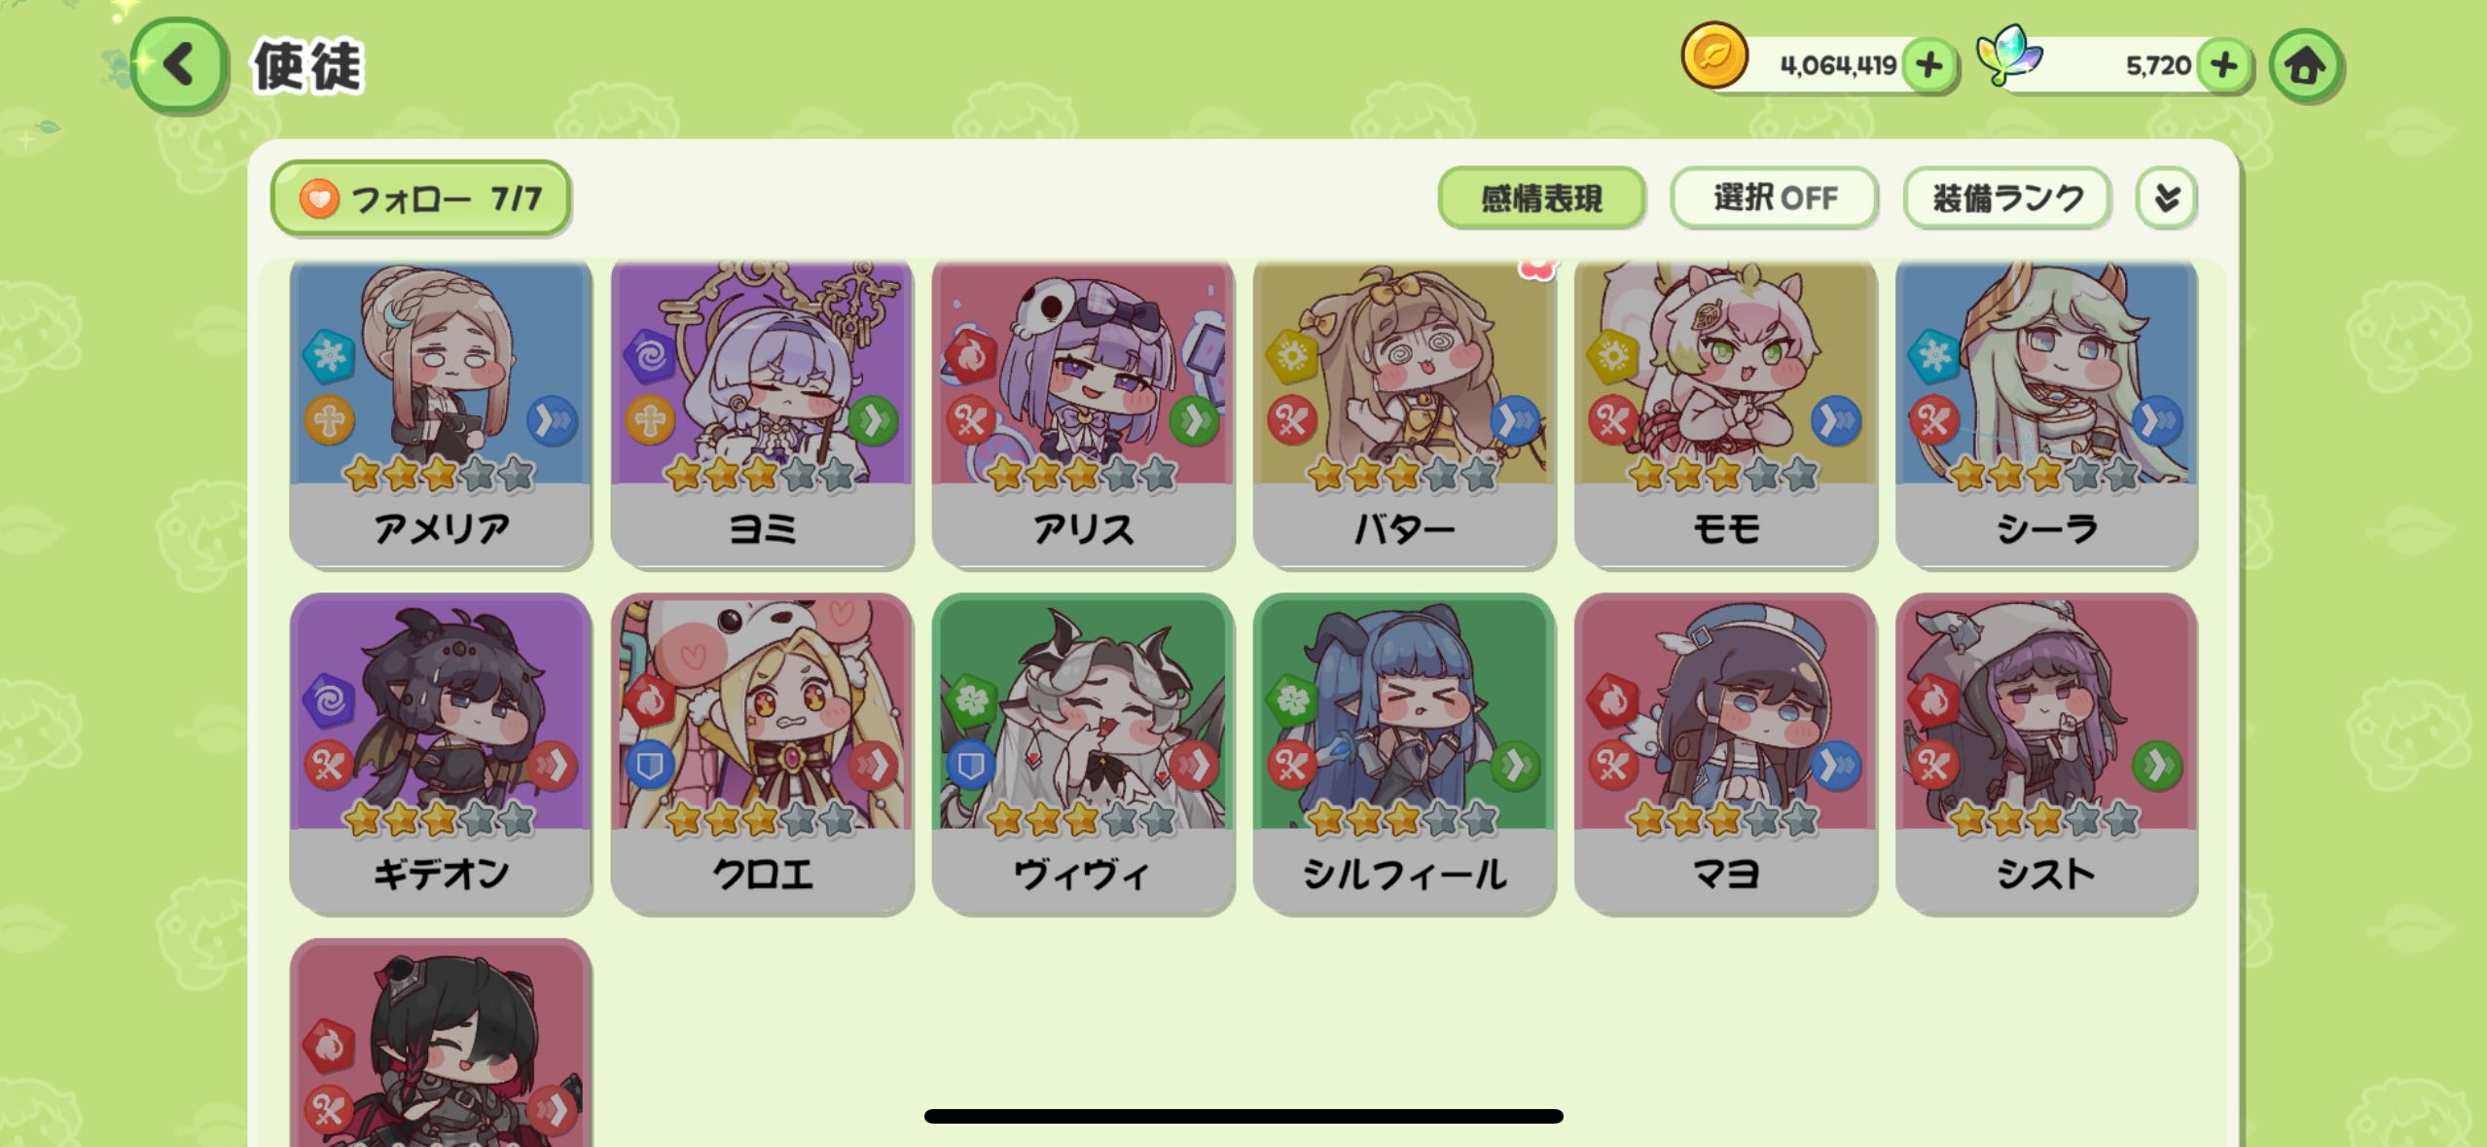Click fire element icon on マヨ card
Screen dimensions: 2487x1147
(1612, 700)
